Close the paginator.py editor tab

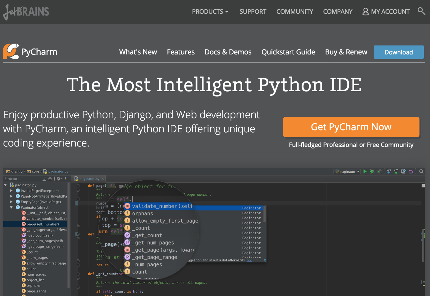[103, 179]
